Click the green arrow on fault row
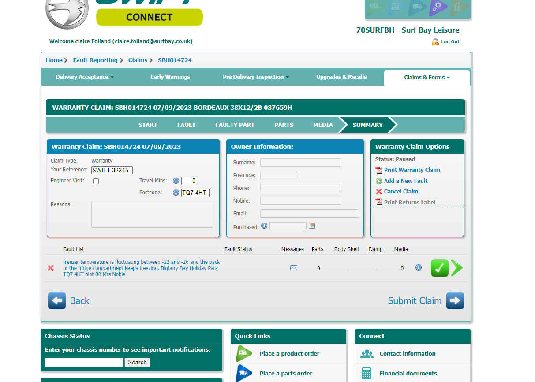This screenshot has width=535, height=382. [457, 268]
